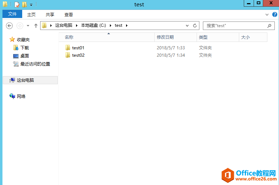279x185 pixels.
Task: Click the 2018/5/7 1:33 date cell
Action: point(170,48)
